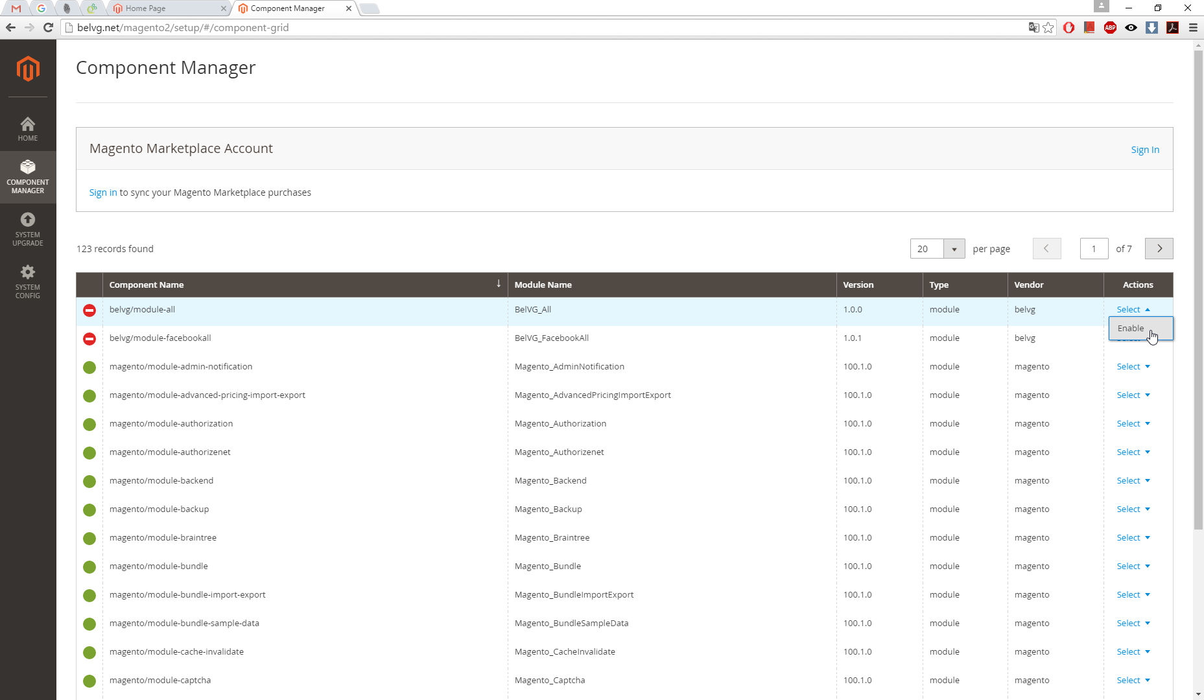Click new tab button

point(369,8)
